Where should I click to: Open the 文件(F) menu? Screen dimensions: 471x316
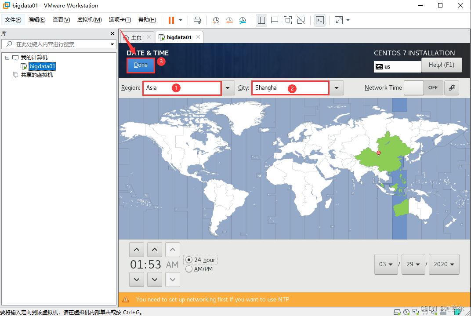pos(13,20)
